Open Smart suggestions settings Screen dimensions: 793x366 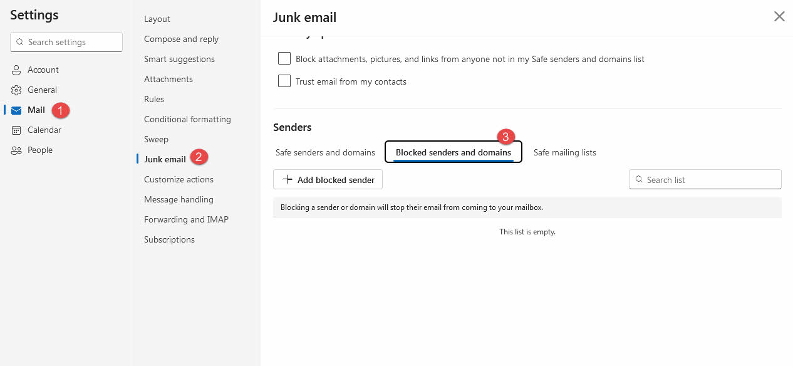pyautogui.click(x=179, y=59)
